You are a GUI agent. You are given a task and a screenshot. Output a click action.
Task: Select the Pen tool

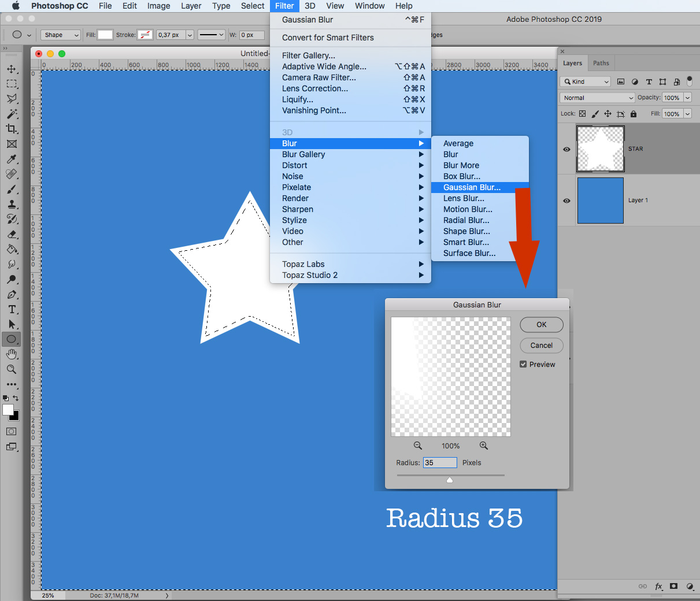pyautogui.click(x=12, y=294)
